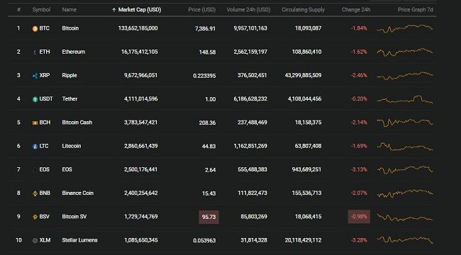Image resolution: width=461 pixels, height=255 pixels.
Task: Open Stellar Lumens' 7-day price graph
Action: tap(405, 239)
